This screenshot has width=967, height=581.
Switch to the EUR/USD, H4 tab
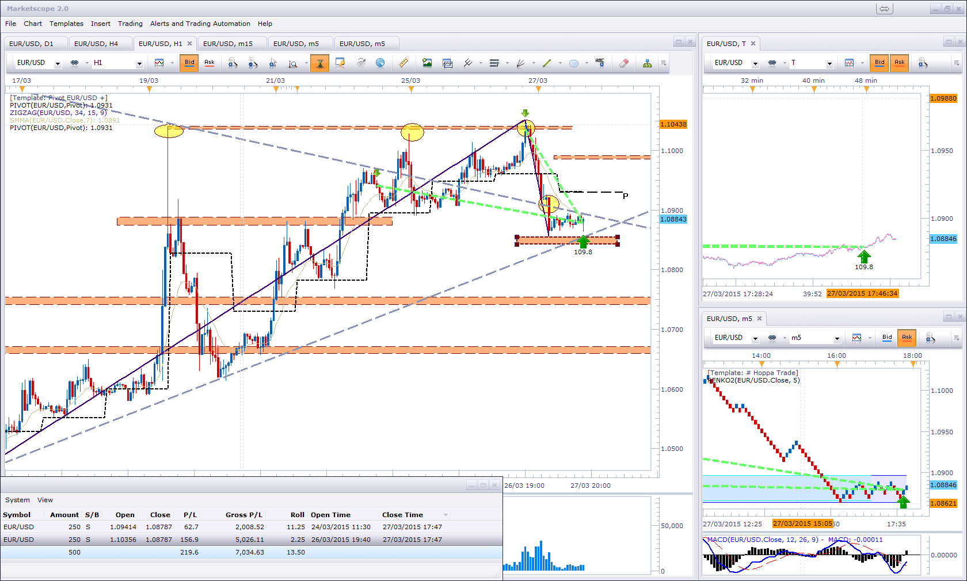96,44
